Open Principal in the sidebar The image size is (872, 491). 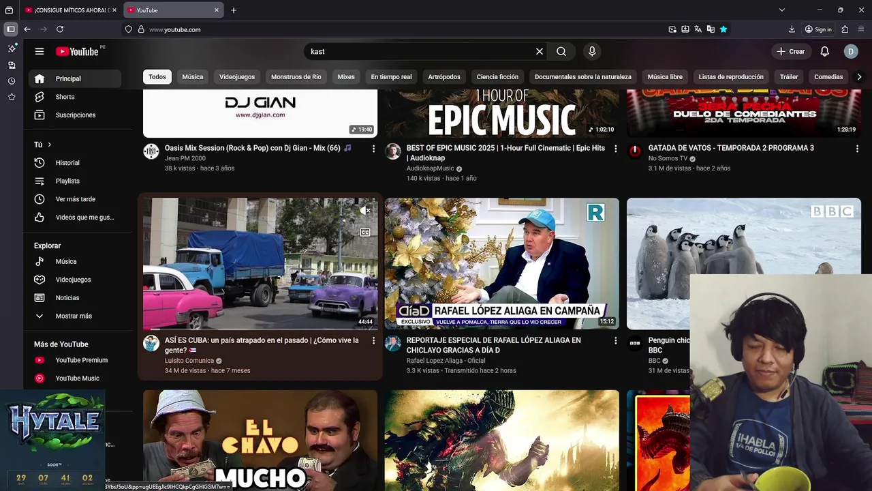75,78
